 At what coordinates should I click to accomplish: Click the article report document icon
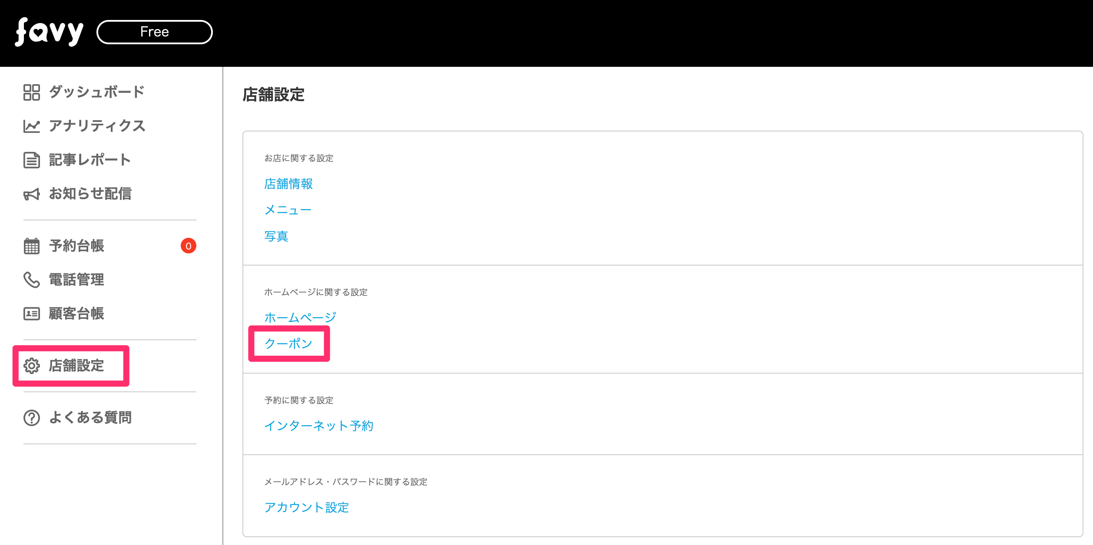tap(32, 160)
